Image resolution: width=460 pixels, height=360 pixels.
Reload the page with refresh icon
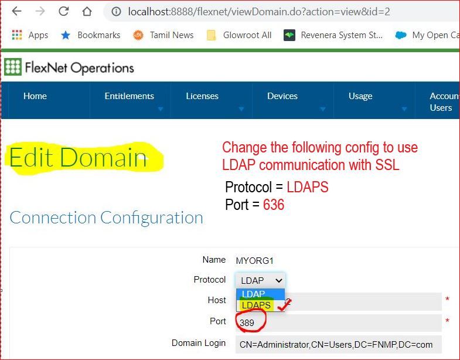pyautogui.click(x=63, y=12)
